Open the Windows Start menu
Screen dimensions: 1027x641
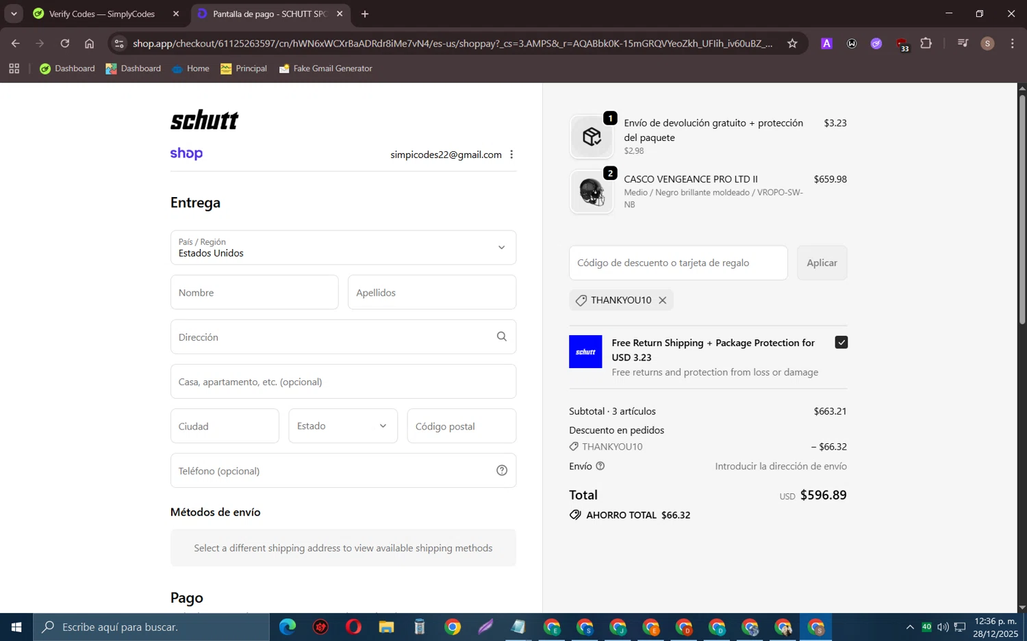click(16, 627)
